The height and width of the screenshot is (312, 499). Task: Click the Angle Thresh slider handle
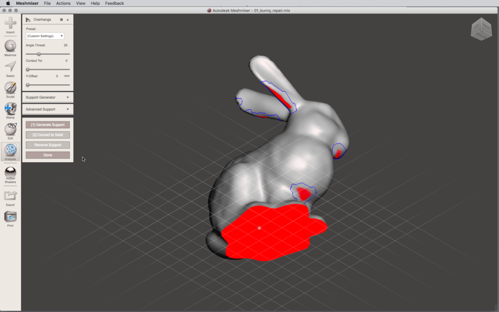39,54
